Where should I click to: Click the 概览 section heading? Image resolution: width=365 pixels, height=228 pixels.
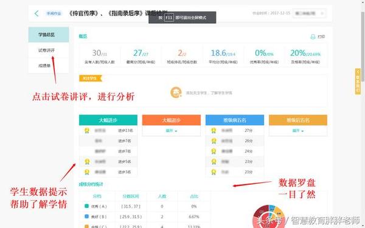pyautogui.click(x=83, y=36)
